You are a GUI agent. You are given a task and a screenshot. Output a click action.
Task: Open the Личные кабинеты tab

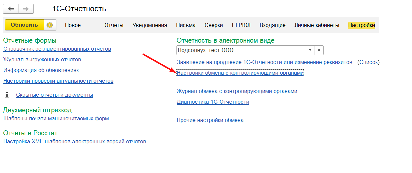317,25
